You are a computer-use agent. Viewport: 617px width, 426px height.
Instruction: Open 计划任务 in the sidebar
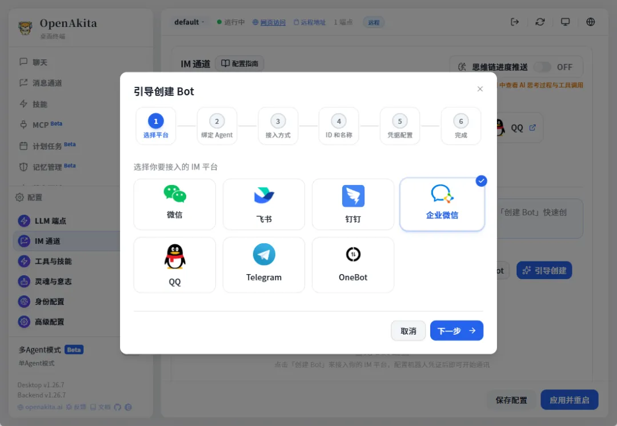click(47, 146)
